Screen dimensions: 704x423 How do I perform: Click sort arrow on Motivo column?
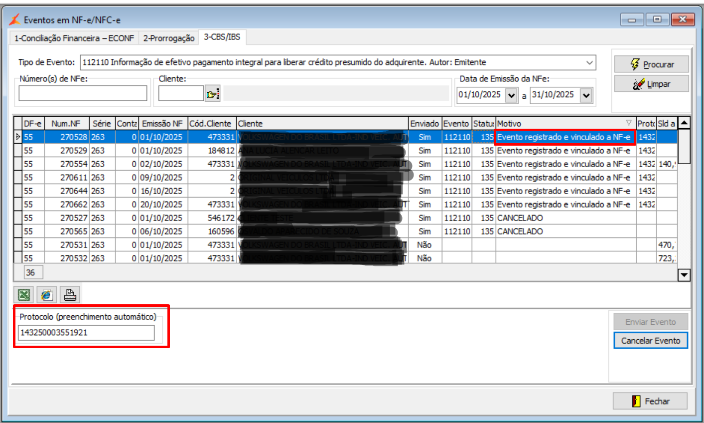tap(629, 123)
